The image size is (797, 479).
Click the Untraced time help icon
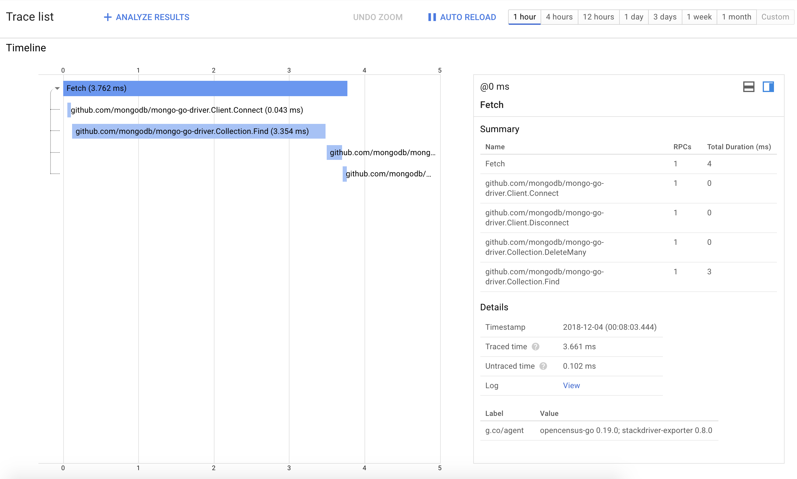click(543, 366)
